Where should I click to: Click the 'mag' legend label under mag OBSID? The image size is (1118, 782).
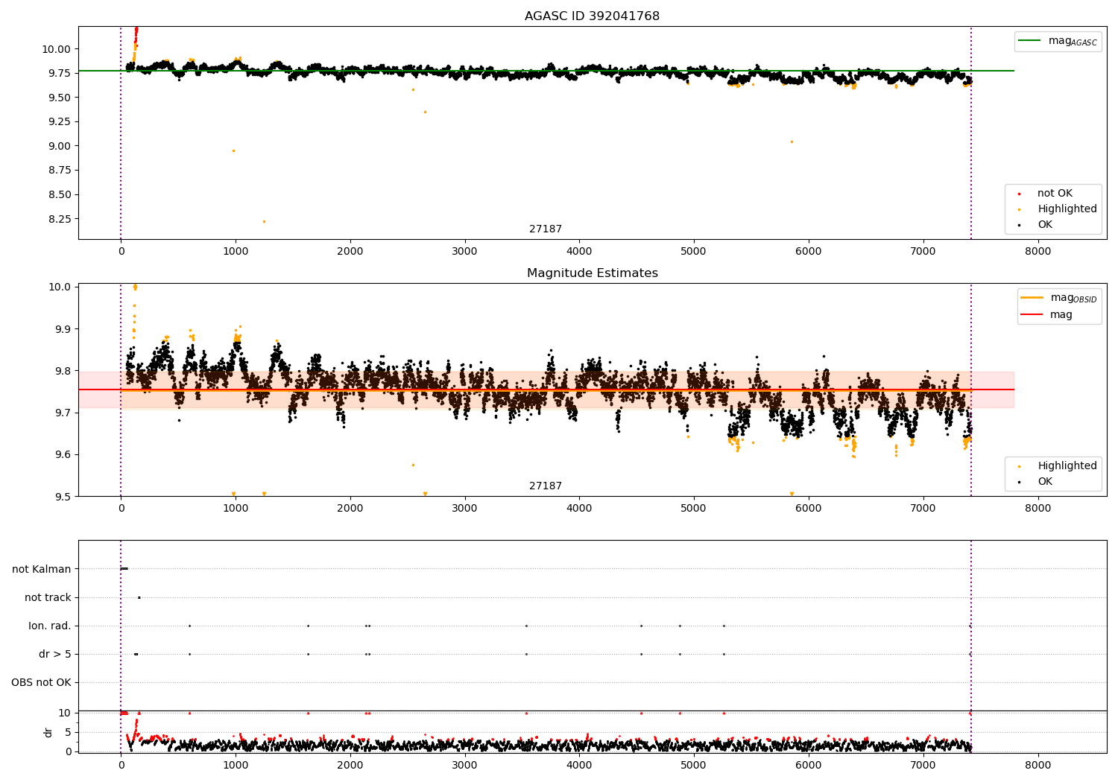(x=1061, y=314)
